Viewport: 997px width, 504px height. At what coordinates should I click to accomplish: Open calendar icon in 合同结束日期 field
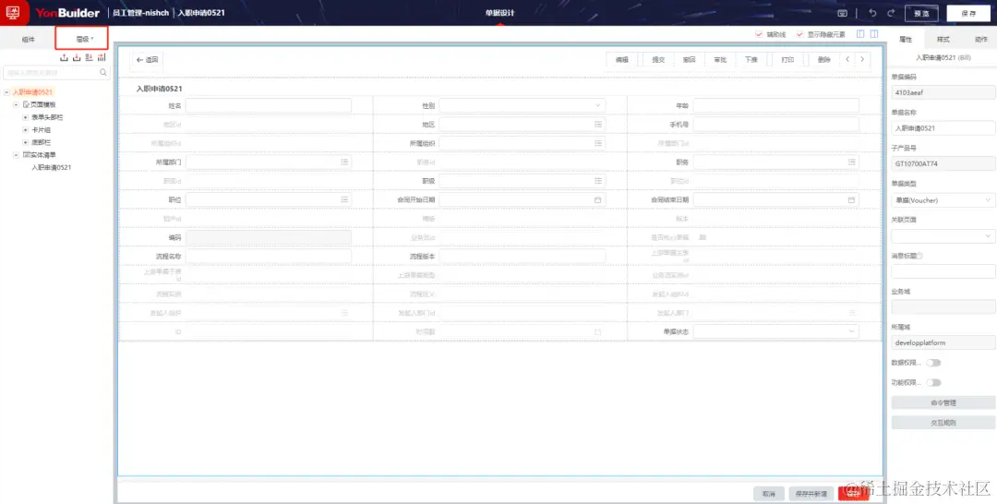tap(851, 199)
